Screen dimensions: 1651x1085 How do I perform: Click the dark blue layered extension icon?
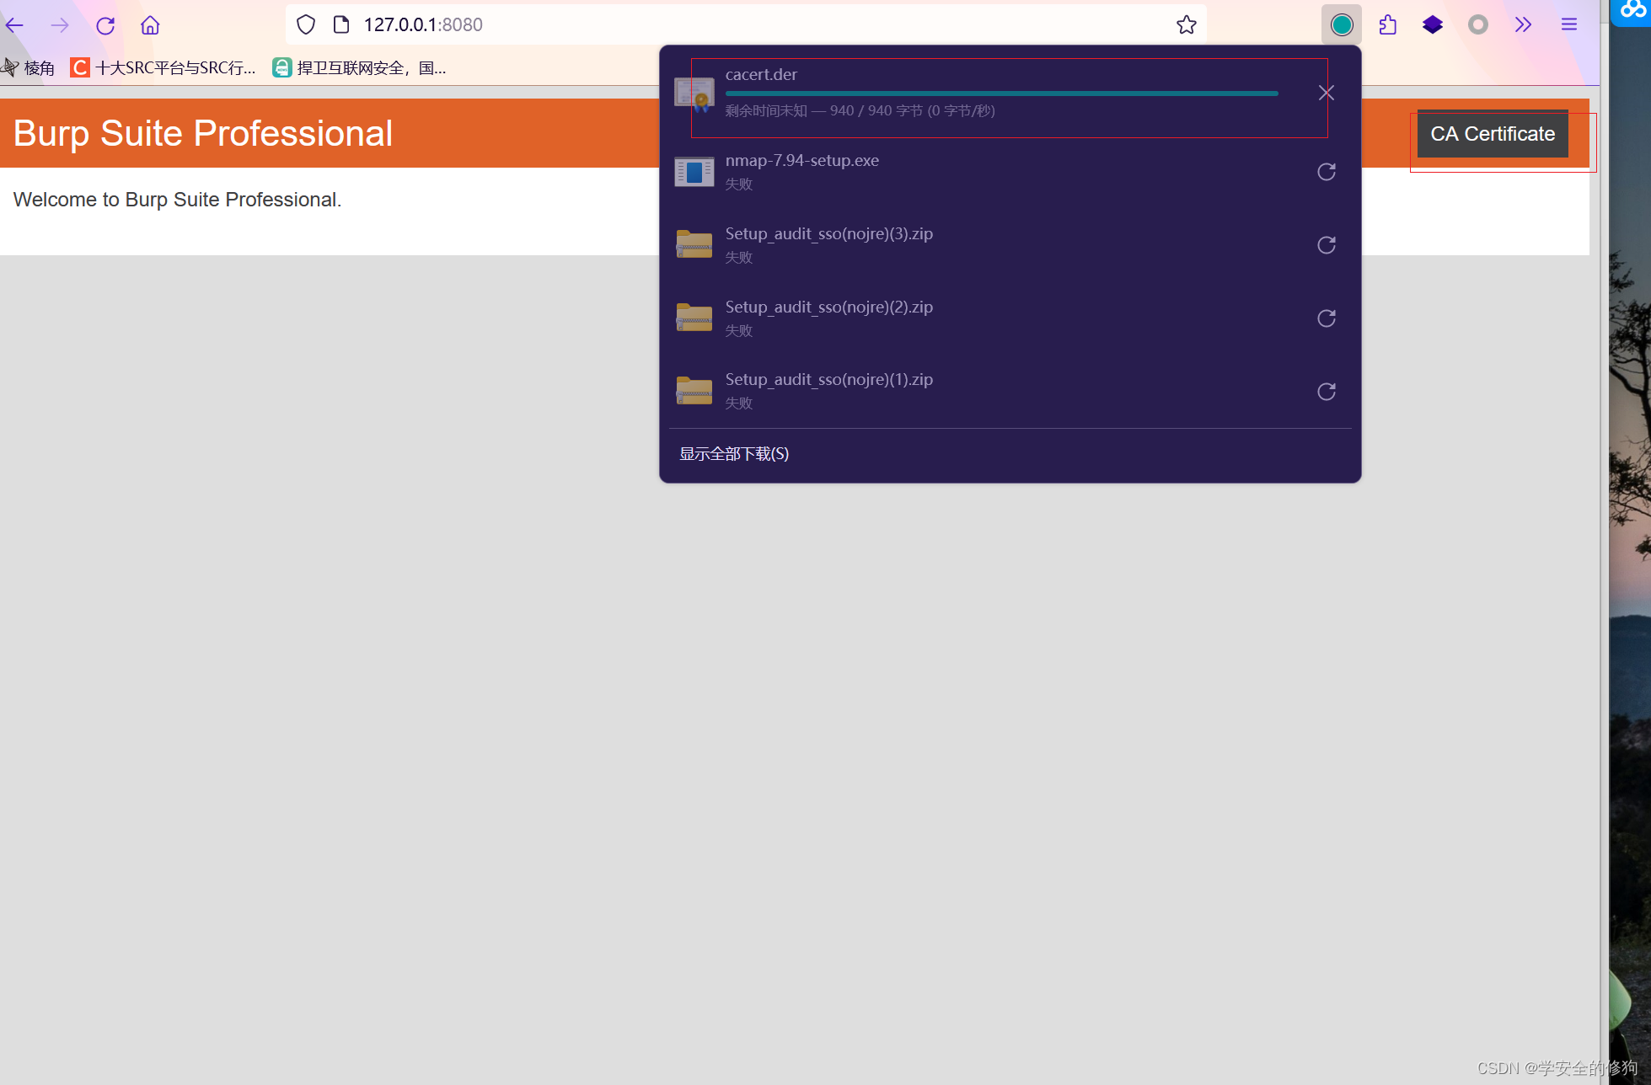pos(1433,25)
